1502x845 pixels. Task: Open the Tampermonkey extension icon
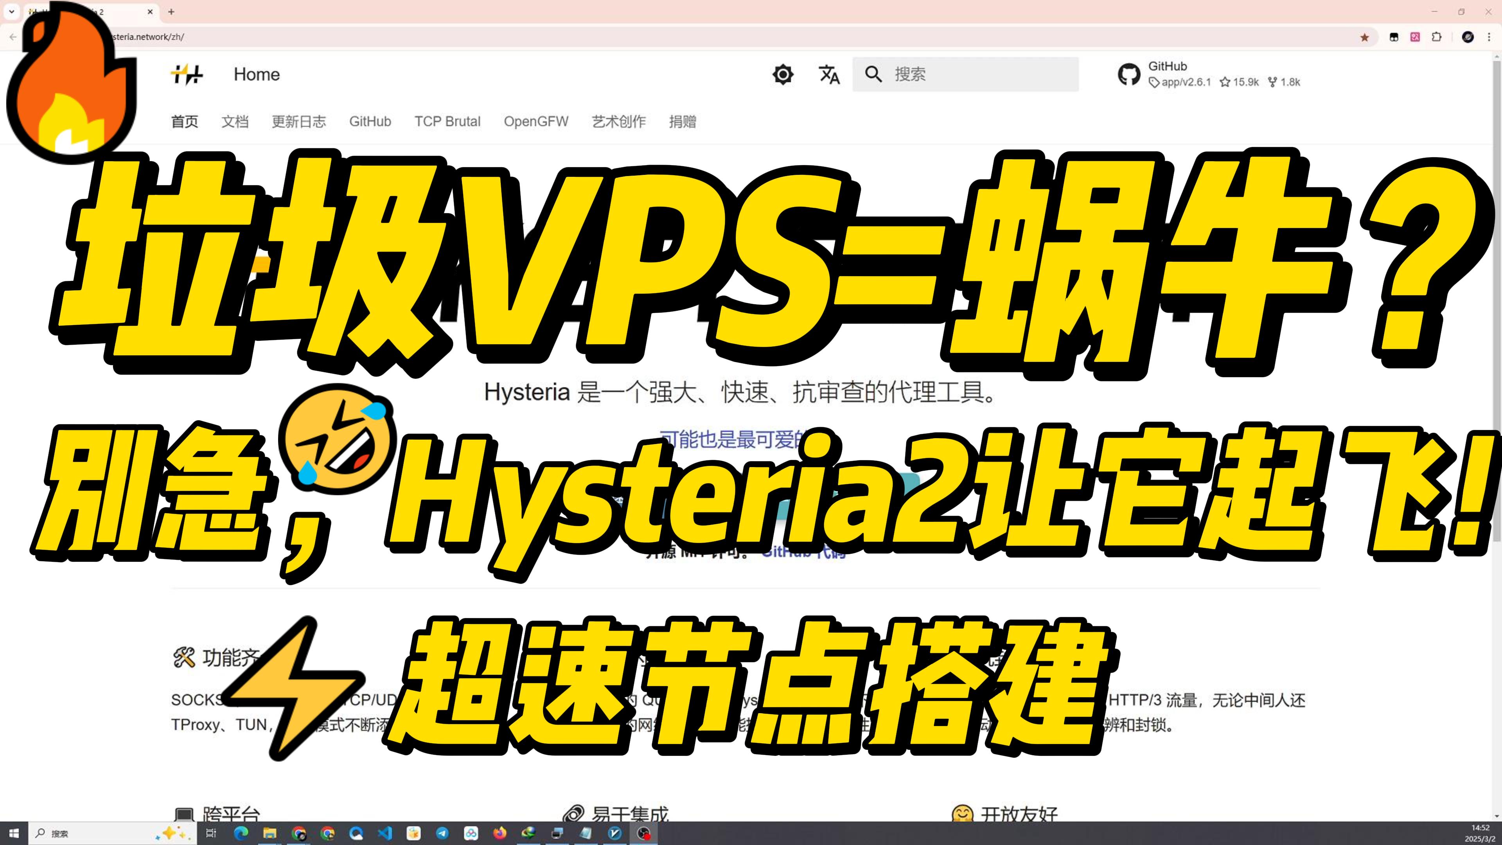[1394, 37]
